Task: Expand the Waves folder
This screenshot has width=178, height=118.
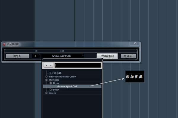Action: coord(47,93)
